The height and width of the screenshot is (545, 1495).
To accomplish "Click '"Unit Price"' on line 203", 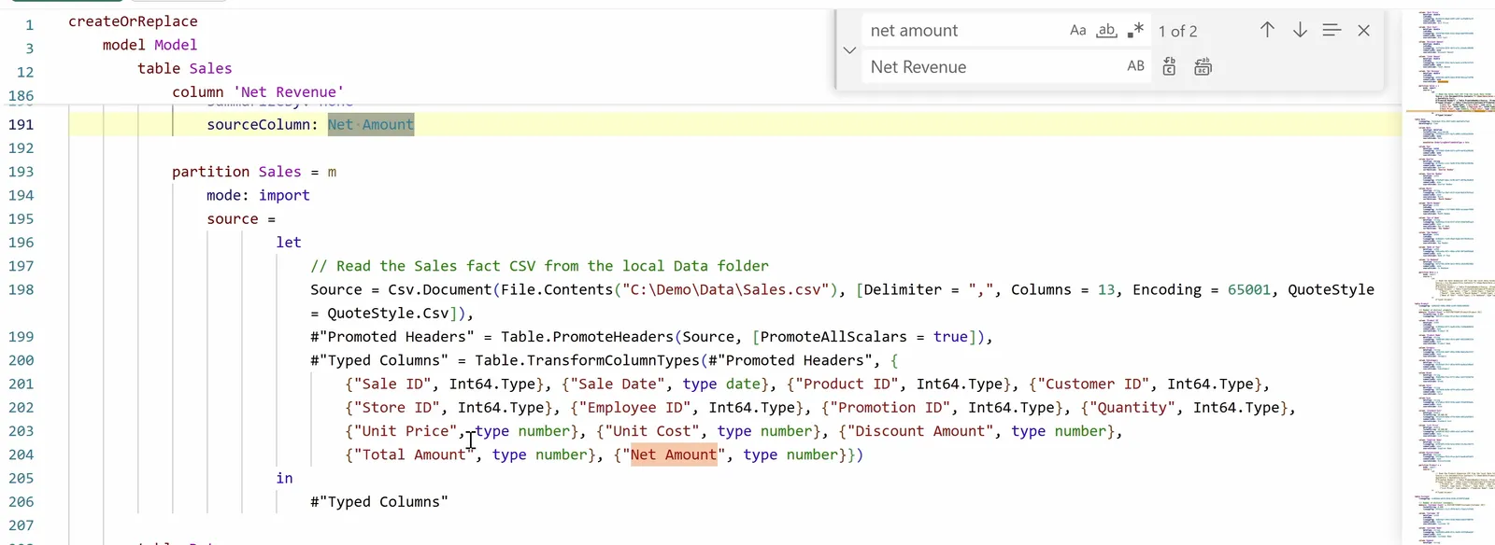I will 406,431.
